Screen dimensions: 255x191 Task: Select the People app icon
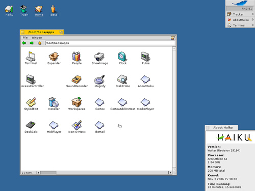coord(76,56)
